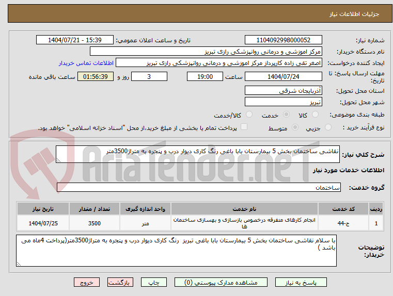Click the deadline date field 1404/07/24
Viewport: 393px width, 296px height.
283,76
